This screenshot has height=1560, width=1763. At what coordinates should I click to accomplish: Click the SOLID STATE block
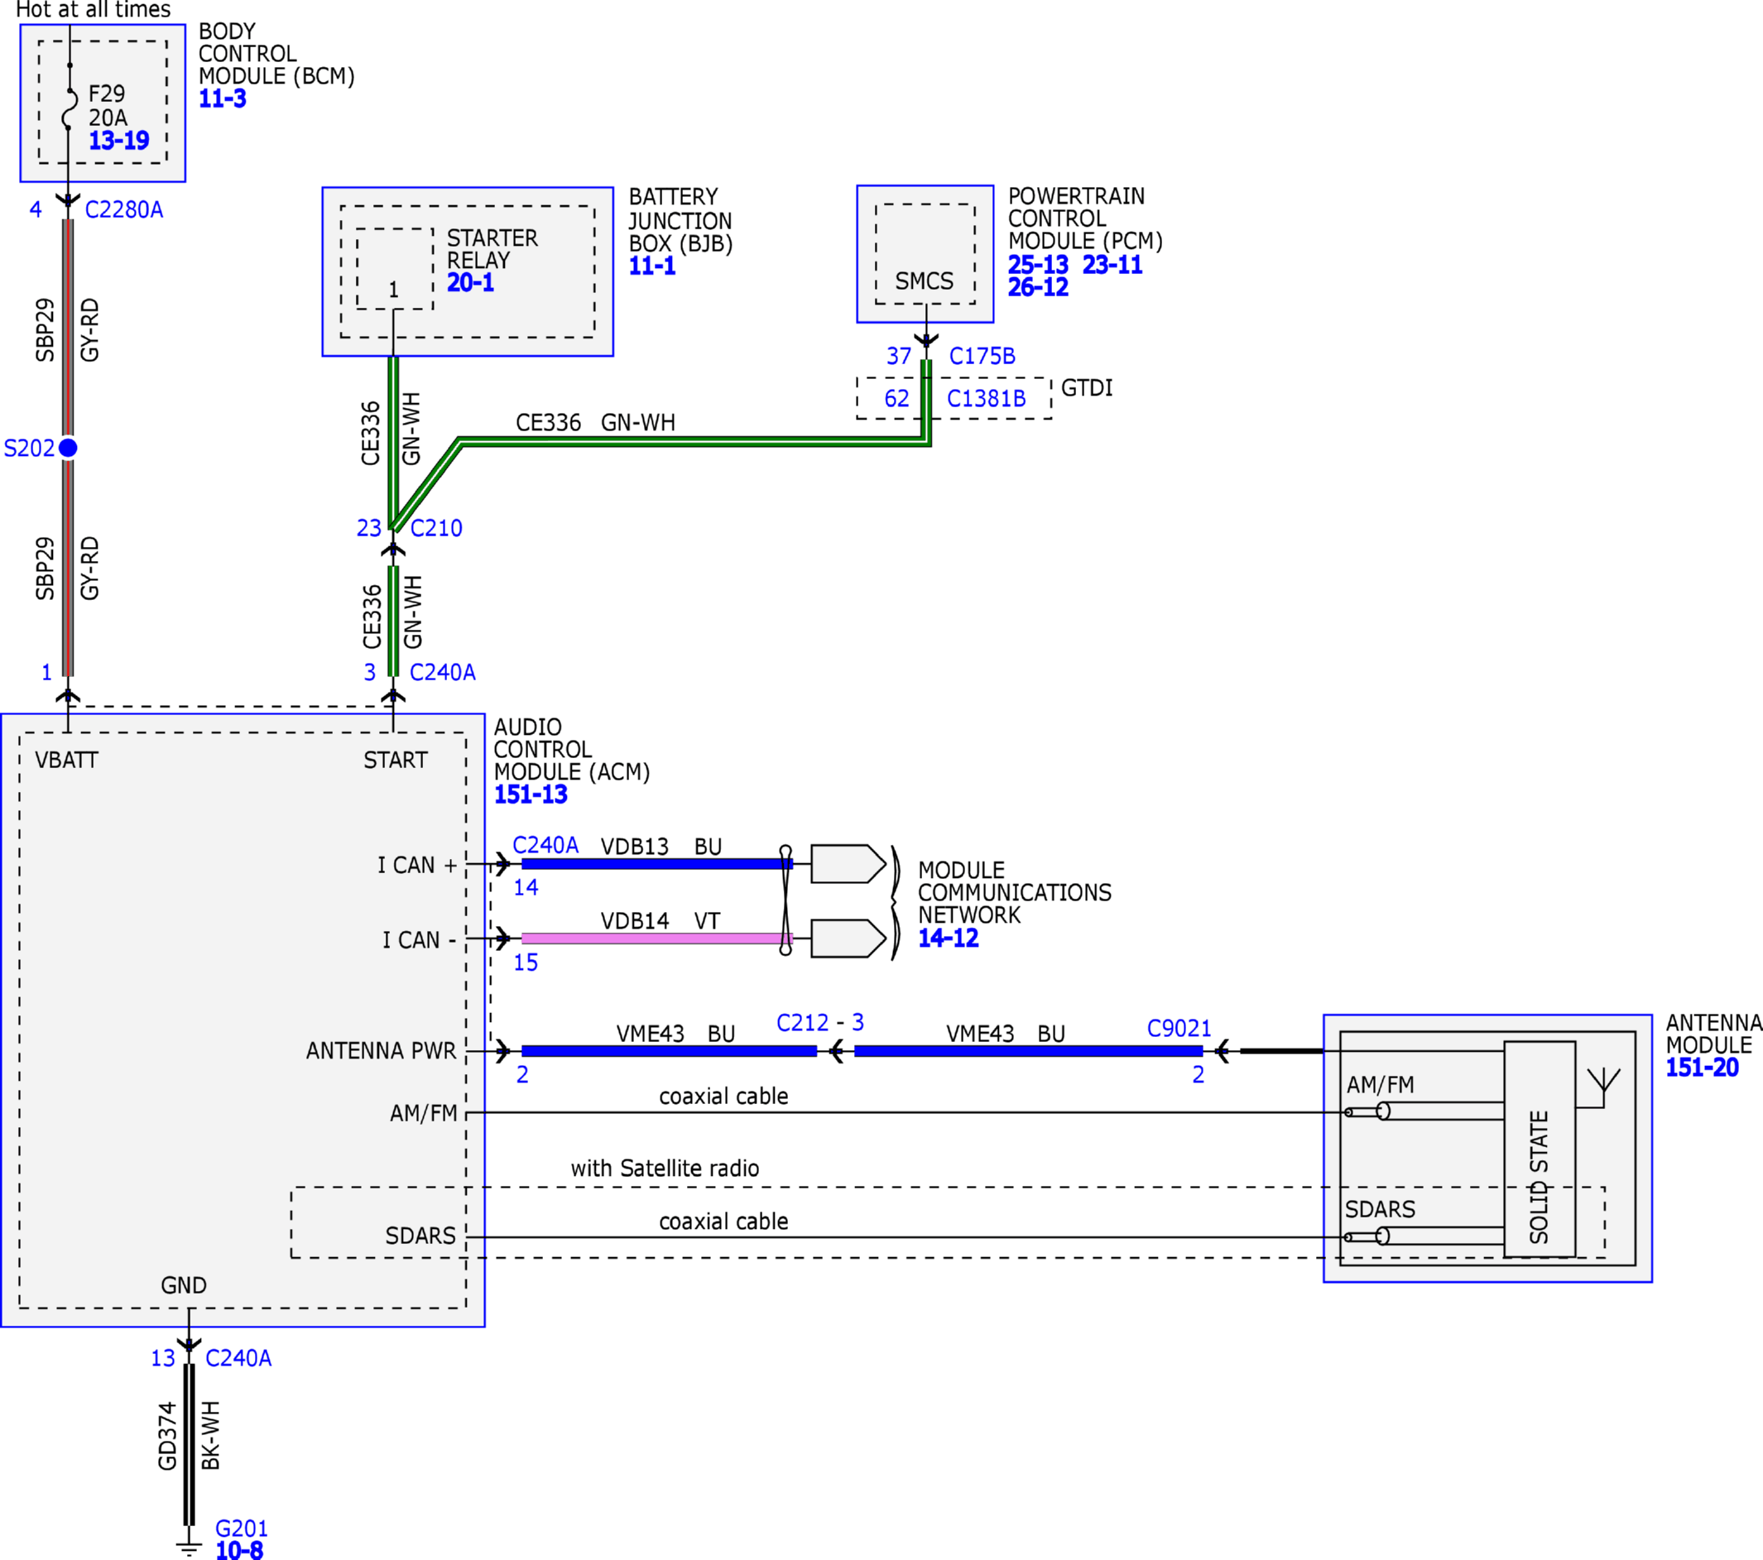click(x=1540, y=1150)
